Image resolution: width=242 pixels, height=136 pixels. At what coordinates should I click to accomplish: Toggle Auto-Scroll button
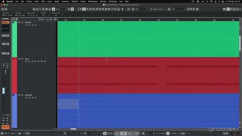coord(72,9)
